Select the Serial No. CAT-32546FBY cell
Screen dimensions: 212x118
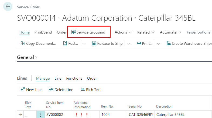[x=141, y=115]
